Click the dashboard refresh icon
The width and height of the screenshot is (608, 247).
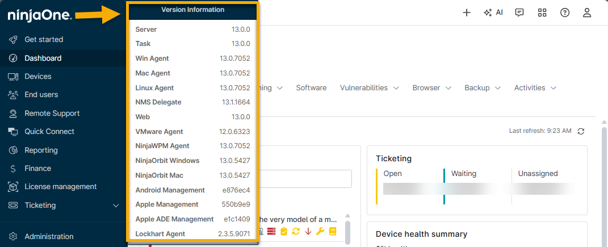point(581,131)
